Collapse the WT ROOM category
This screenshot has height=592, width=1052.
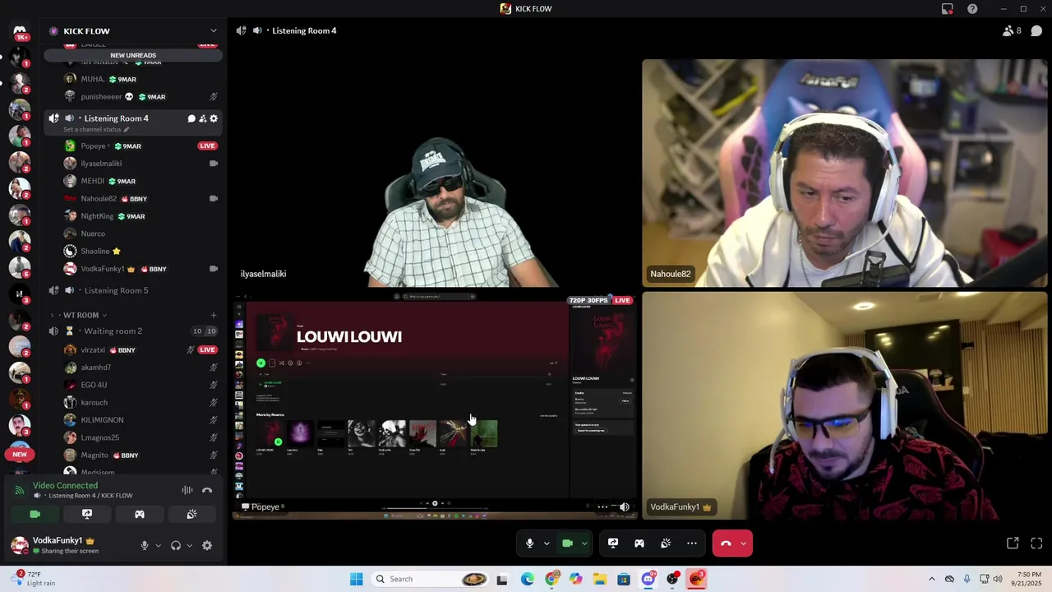tap(81, 315)
